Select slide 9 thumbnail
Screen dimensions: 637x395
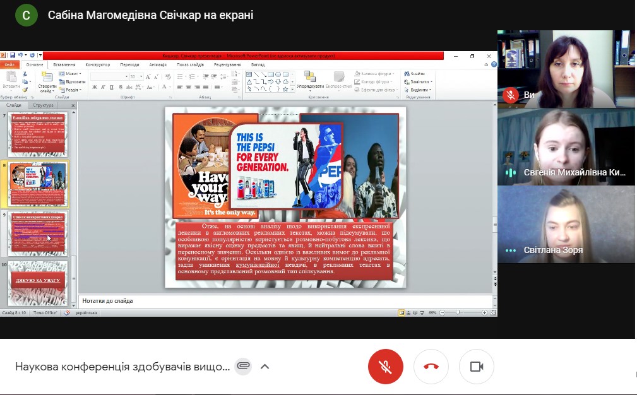[x=38, y=233]
